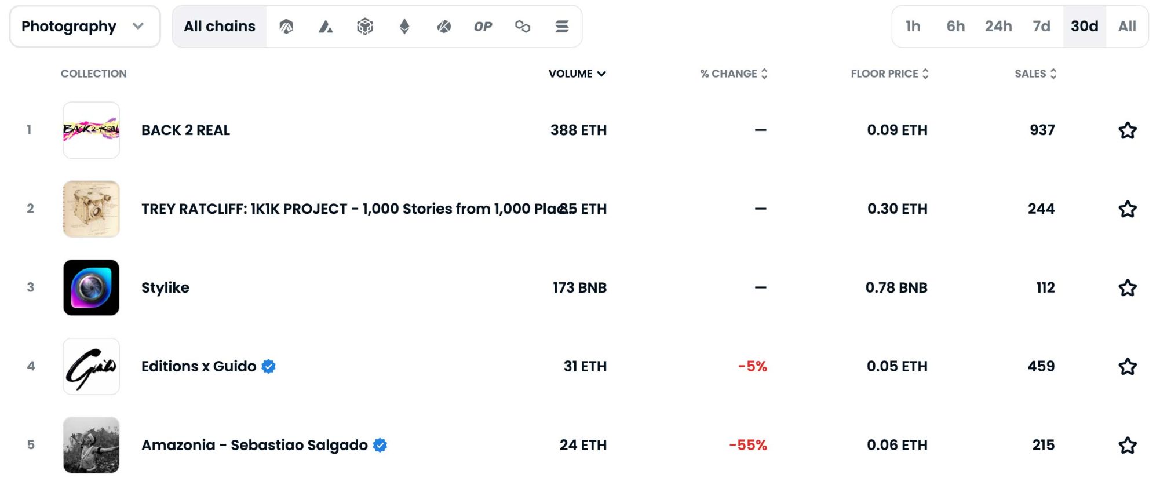Filter by Optimism chain icon
The height and width of the screenshot is (485, 1160).
(483, 27)
